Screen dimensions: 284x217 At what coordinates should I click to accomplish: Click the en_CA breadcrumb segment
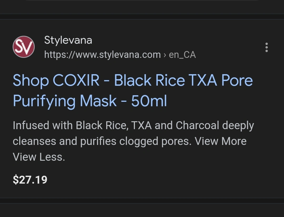click(x=182, y=55)
